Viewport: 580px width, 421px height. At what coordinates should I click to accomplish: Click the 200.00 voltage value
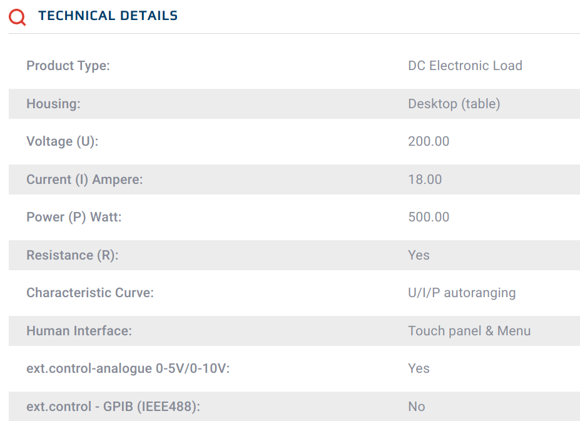(x=429, y=141)
